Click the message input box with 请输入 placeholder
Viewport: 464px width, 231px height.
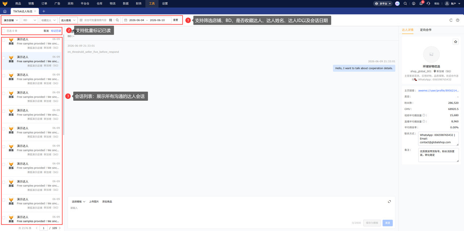(231, 212)
